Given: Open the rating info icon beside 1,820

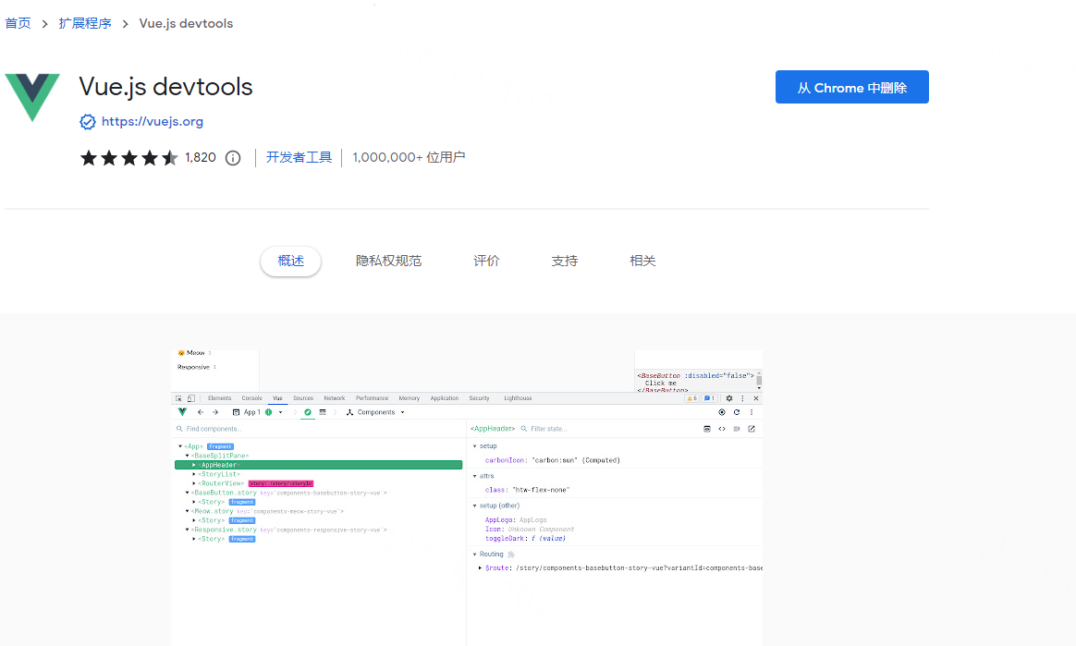Looking at the screenshot, I should pos(233,158).
